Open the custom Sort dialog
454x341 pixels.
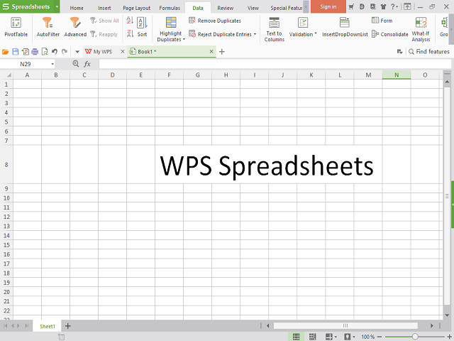click(142, 27)
